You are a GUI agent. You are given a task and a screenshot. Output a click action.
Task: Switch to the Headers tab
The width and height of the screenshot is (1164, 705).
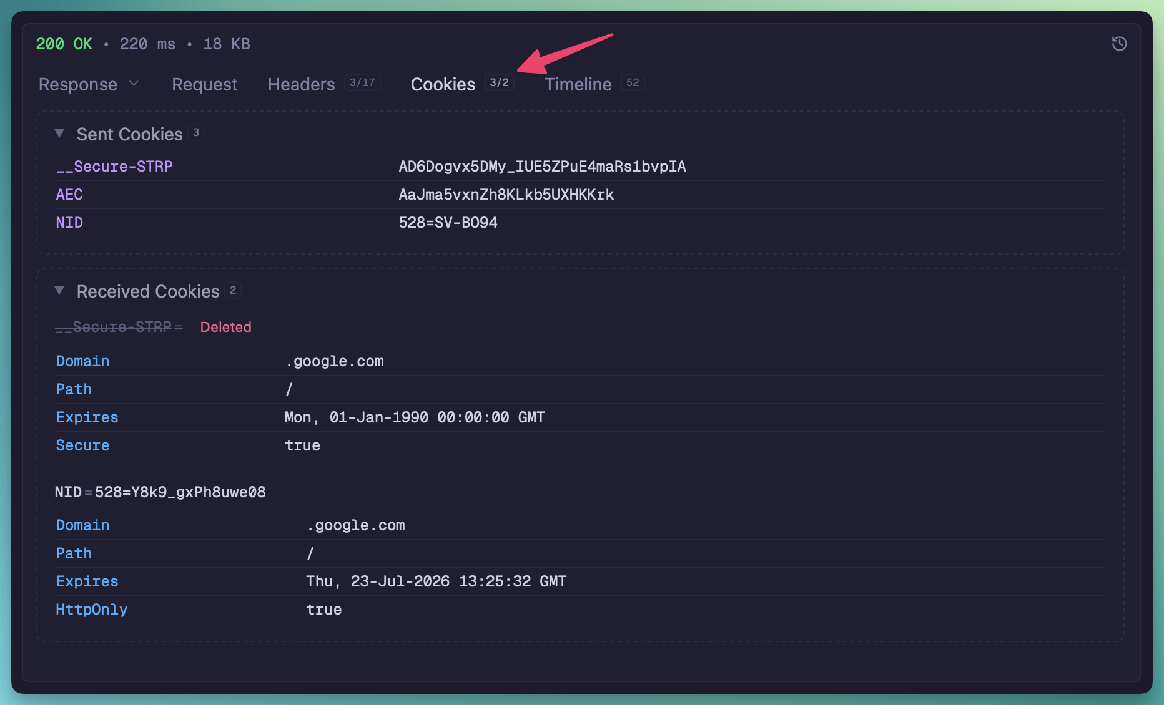tap(301, 84)
